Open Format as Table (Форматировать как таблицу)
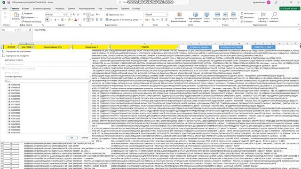This screenshot has width=301, height=169. pos(196,17)
